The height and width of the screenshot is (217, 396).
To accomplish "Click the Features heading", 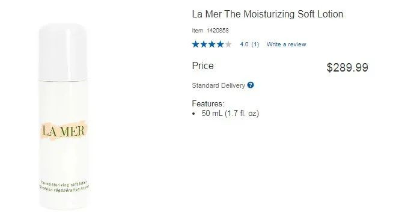I will 208,103.
